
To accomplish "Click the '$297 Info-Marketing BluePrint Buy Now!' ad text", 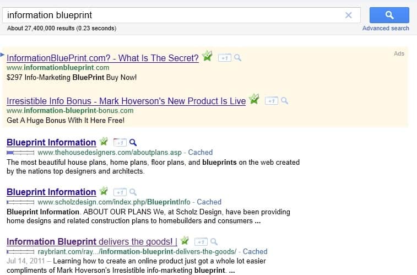I will coord(72,77).
